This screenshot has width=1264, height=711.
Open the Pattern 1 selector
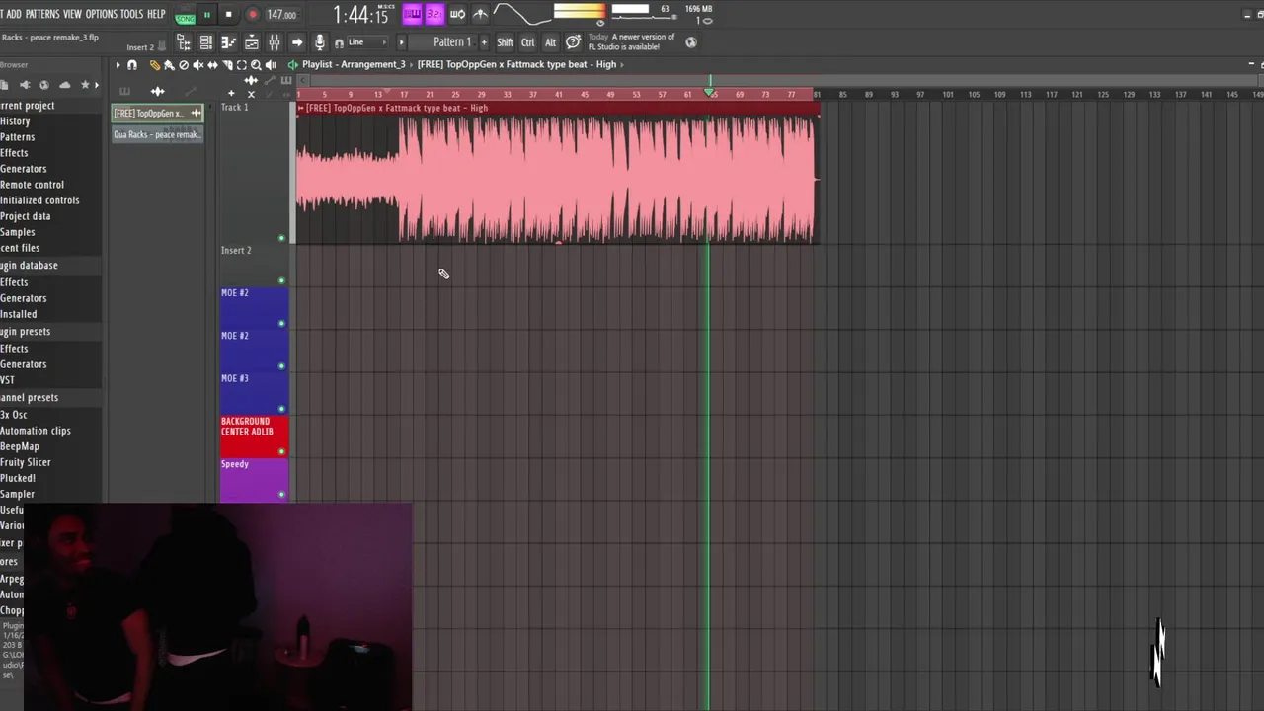pos(442,42)
